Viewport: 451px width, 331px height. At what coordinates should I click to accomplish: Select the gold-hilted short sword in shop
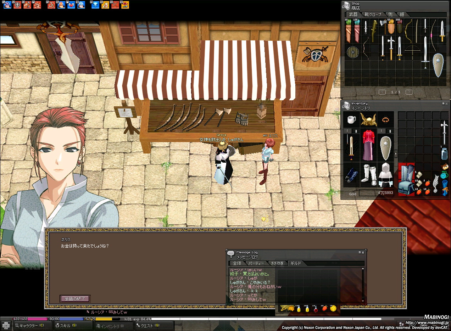(x=442, y=31)
